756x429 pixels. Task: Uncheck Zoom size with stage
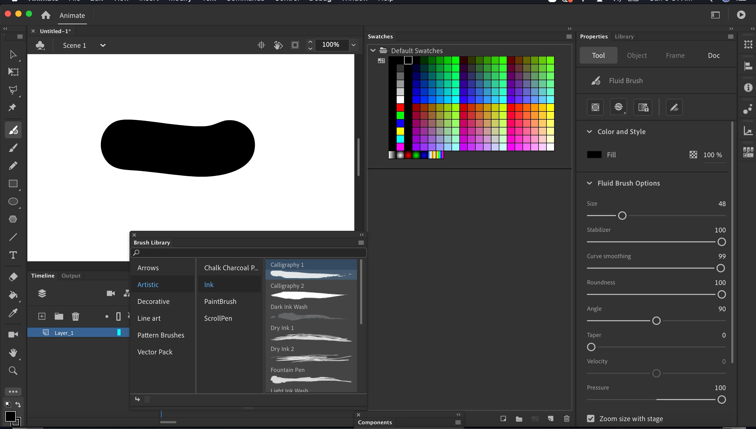[590, 418]
